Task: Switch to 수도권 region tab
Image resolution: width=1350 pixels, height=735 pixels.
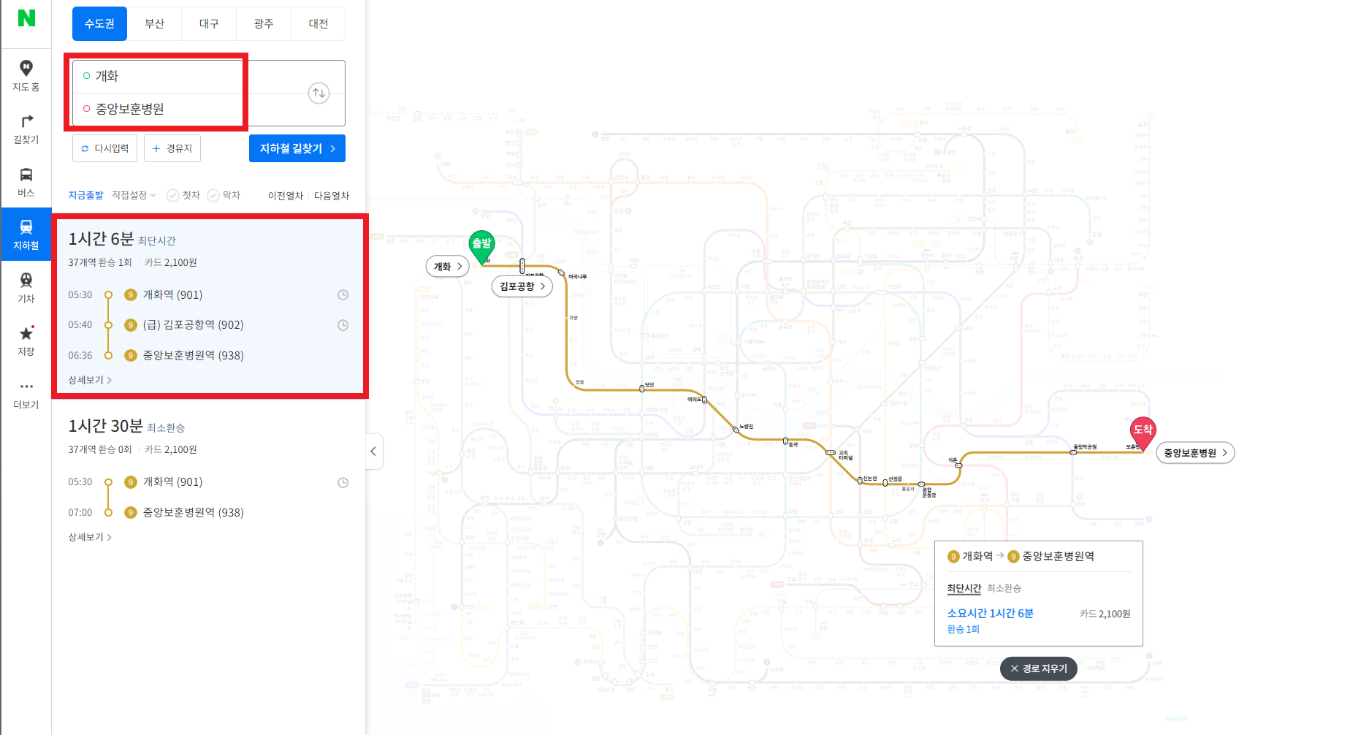Action: pos(99,23)
